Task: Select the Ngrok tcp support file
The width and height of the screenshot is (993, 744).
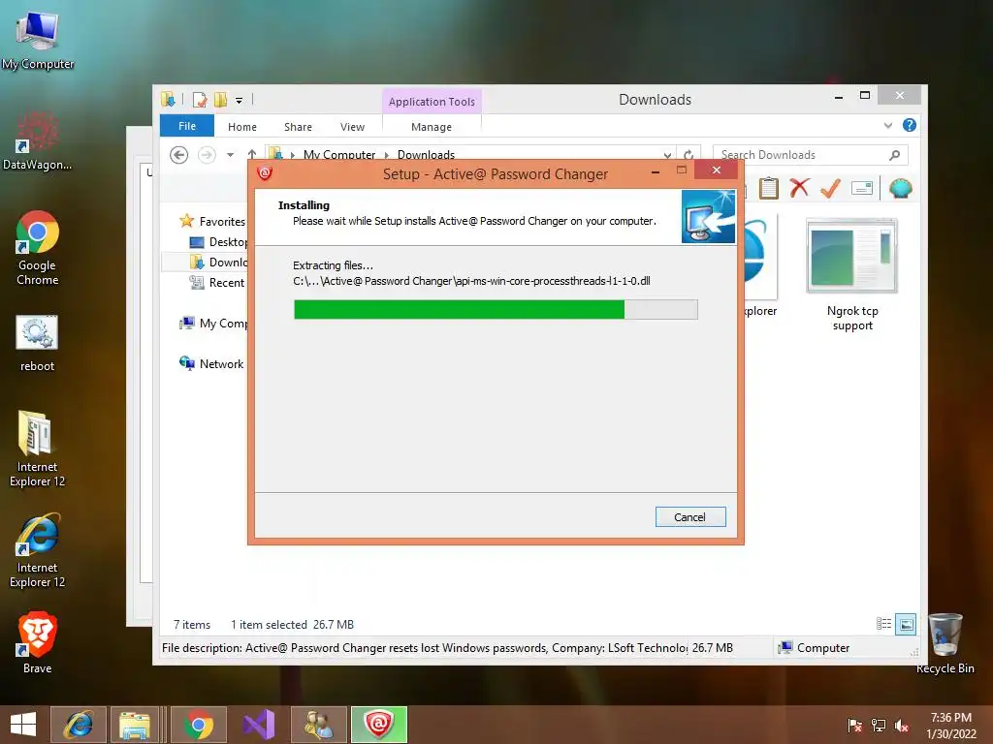Action: coord(852,275)
